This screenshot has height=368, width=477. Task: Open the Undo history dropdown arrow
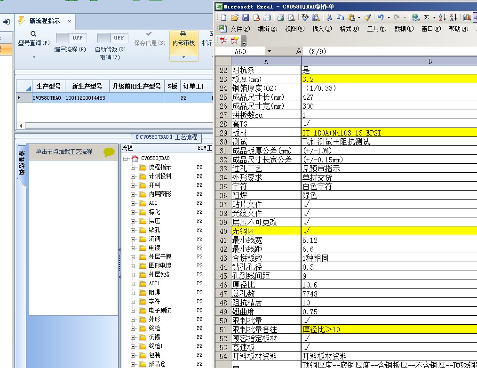click(x=389, y=18)
